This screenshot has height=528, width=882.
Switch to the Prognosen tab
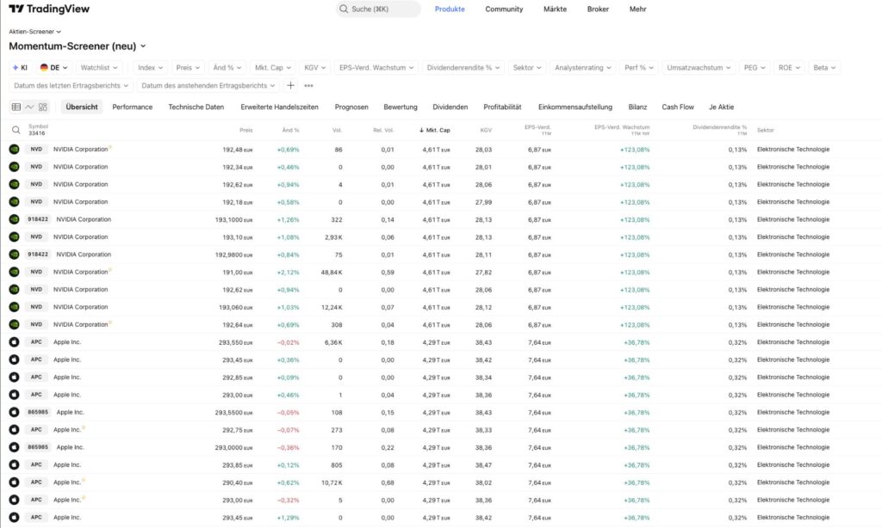[x=351, y=107]
